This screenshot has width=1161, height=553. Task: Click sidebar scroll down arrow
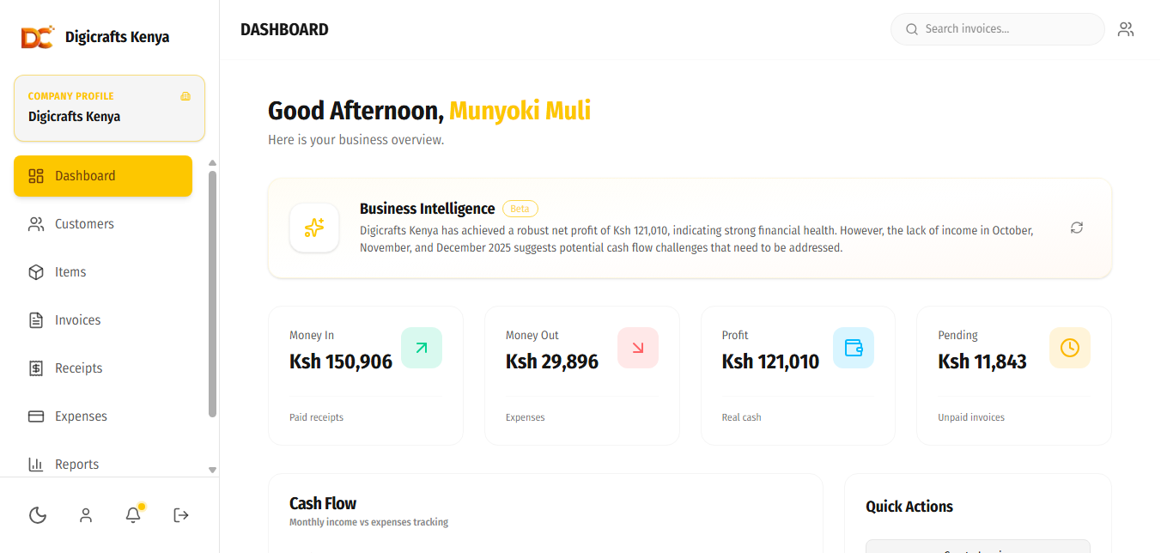click(x=213, y=470)
